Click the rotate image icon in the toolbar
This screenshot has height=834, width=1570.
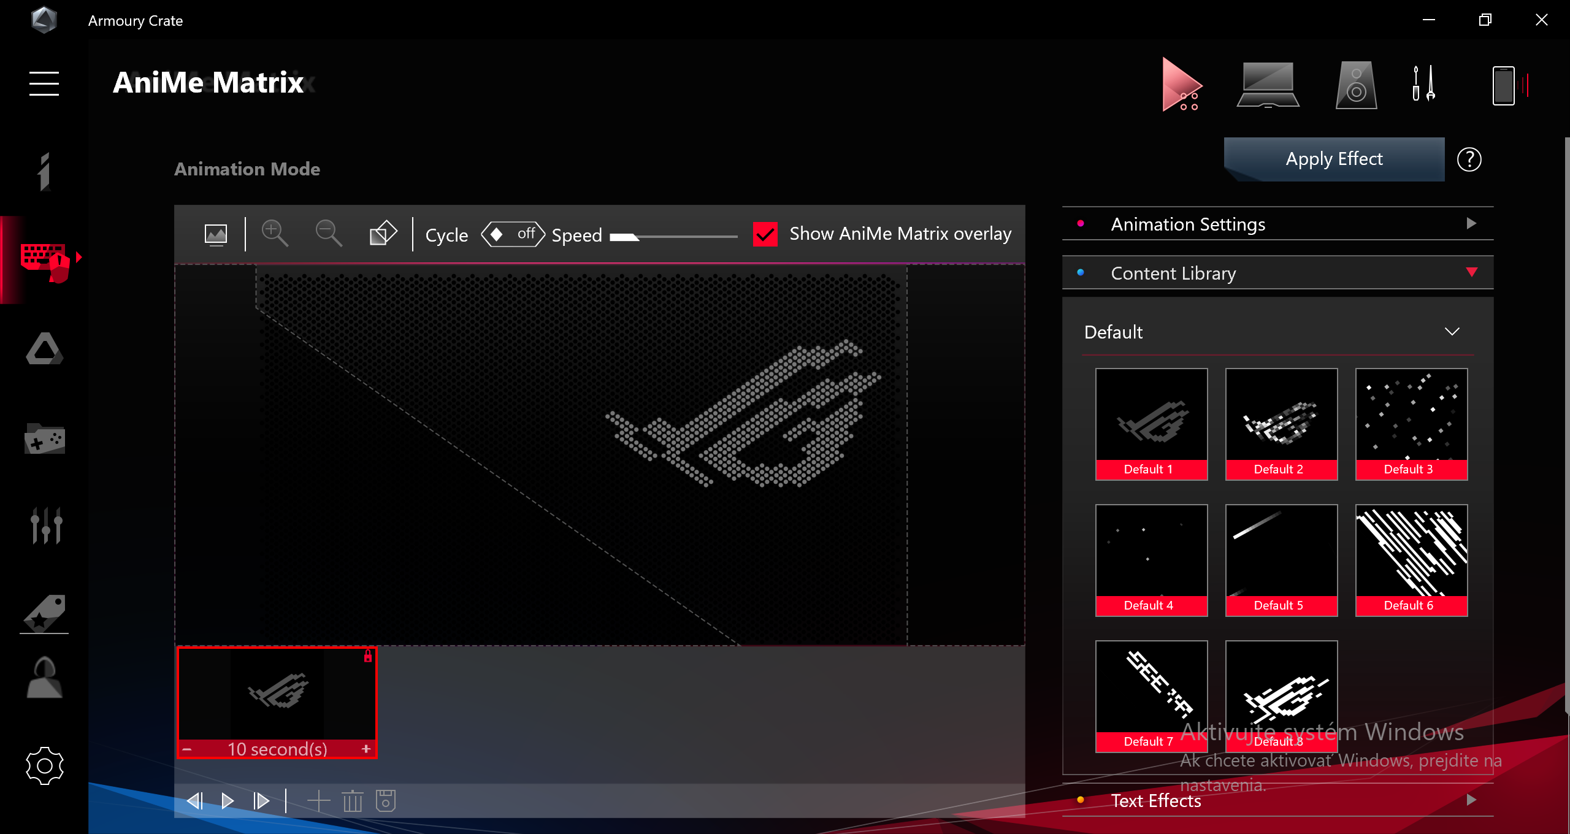click(x=383, y=234)
